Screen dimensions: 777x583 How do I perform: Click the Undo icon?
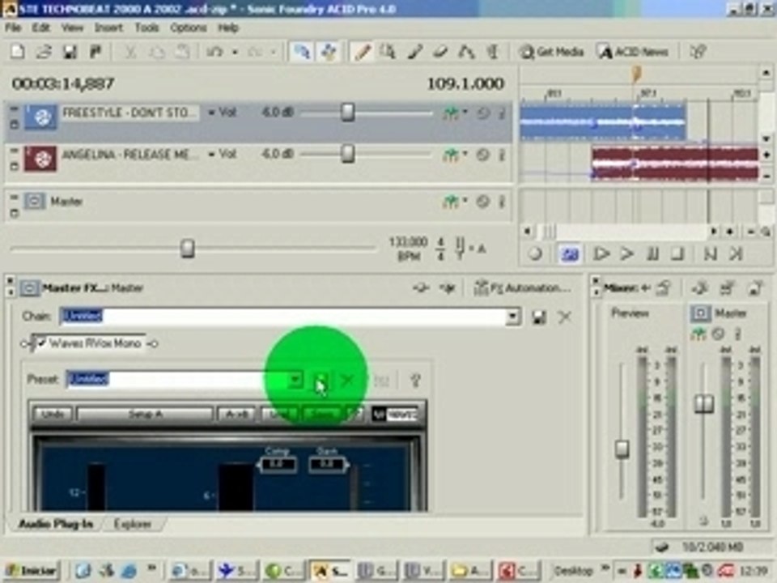click(214, 52)
